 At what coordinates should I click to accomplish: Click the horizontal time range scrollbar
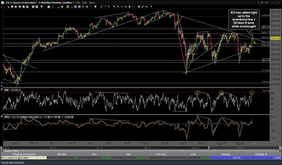[141, 148]
